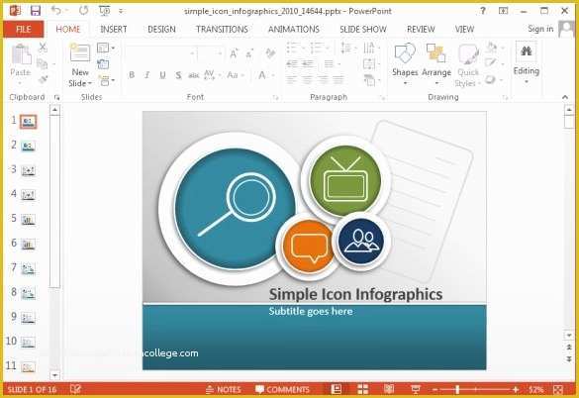
Task: Click the NOTES button in status bar
Action: click(x=224, y=389)
